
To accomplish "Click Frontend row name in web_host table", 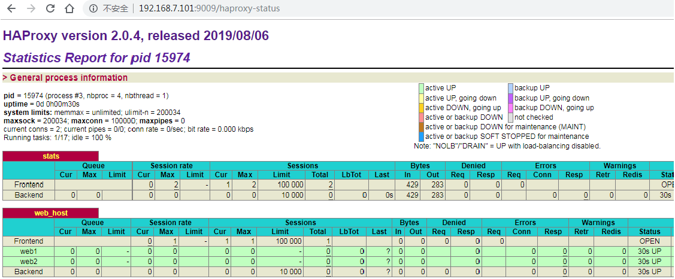I will pos(28,241).
